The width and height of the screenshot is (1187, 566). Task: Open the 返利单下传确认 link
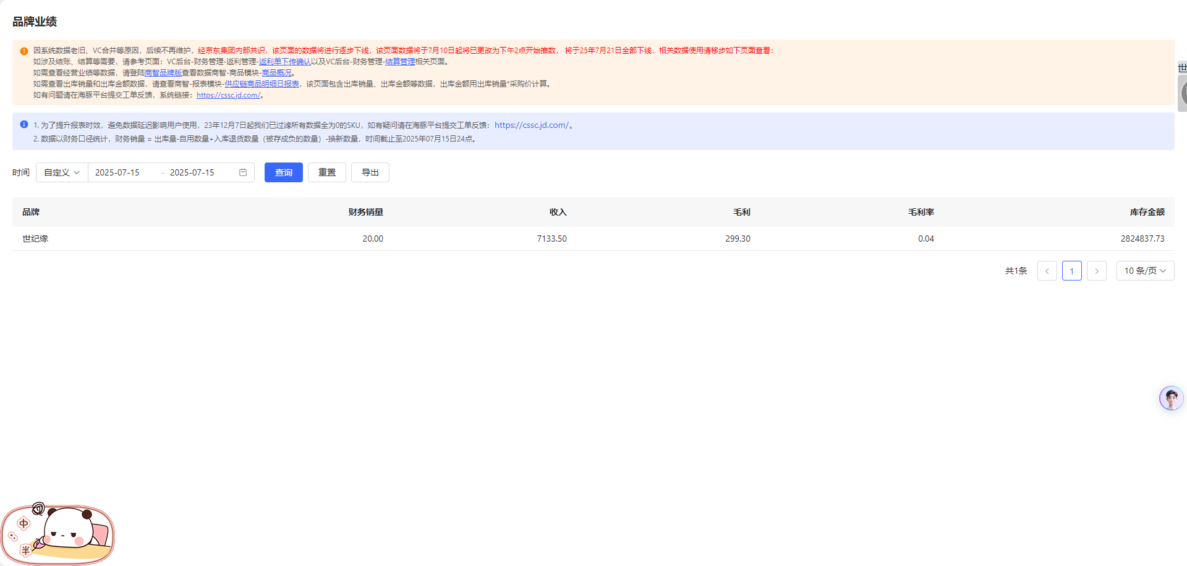click(285, 62)
